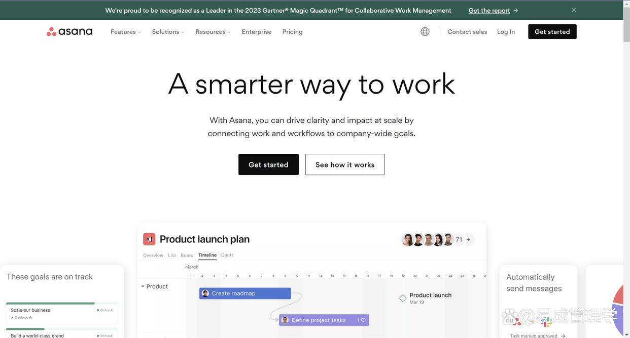Screen dimensions: 630x338
Task: Click the See how it works button
Action: [x=345, y=164]
